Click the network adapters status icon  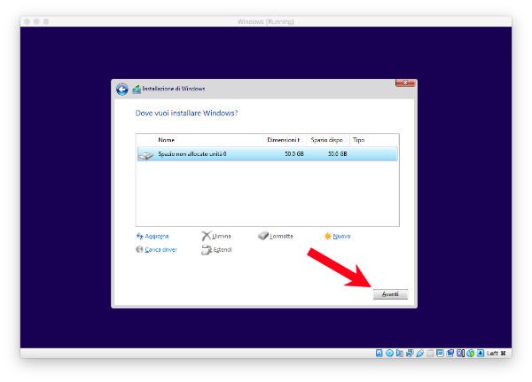tap(410, 353)
